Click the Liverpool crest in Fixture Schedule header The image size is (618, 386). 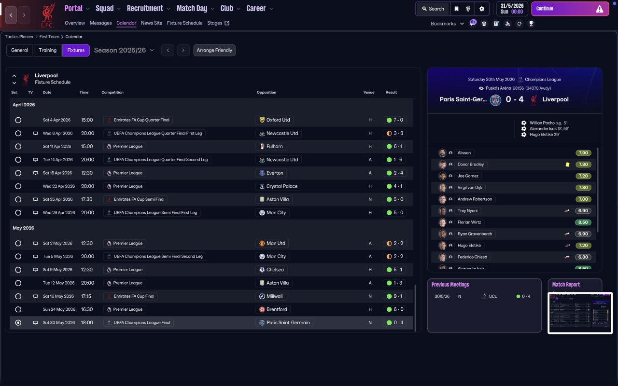click(26, 79)
